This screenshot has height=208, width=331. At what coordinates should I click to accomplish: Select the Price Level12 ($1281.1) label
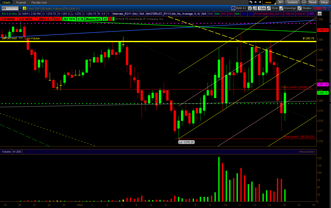coord(296,87)
